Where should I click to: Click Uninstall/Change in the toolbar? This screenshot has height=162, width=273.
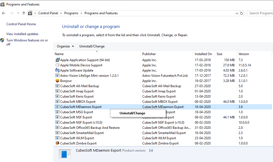(x=92, y=46)
